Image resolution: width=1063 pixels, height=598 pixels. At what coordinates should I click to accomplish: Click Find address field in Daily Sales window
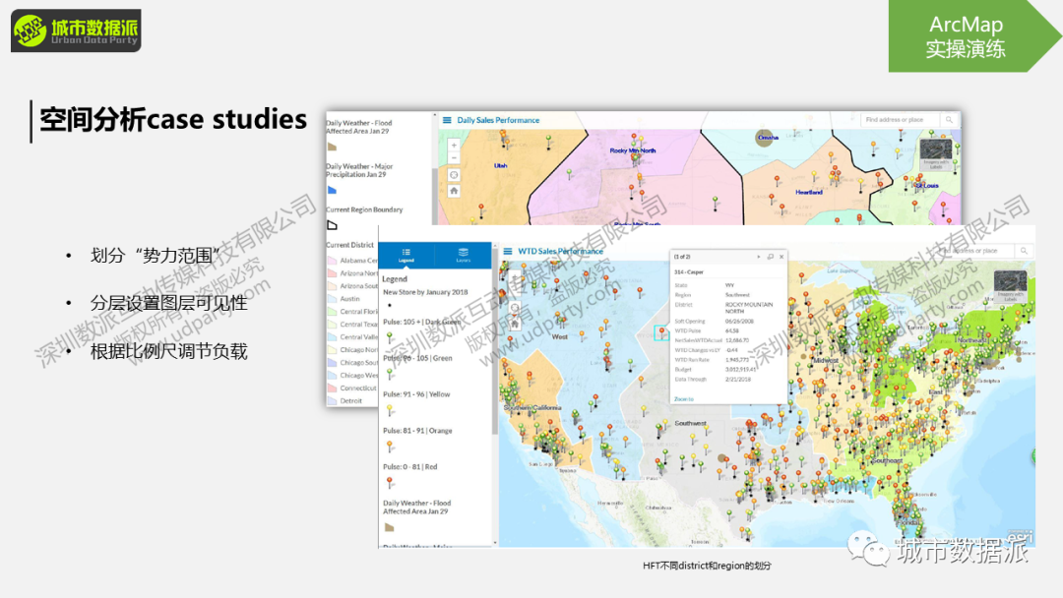coord(901,120)
